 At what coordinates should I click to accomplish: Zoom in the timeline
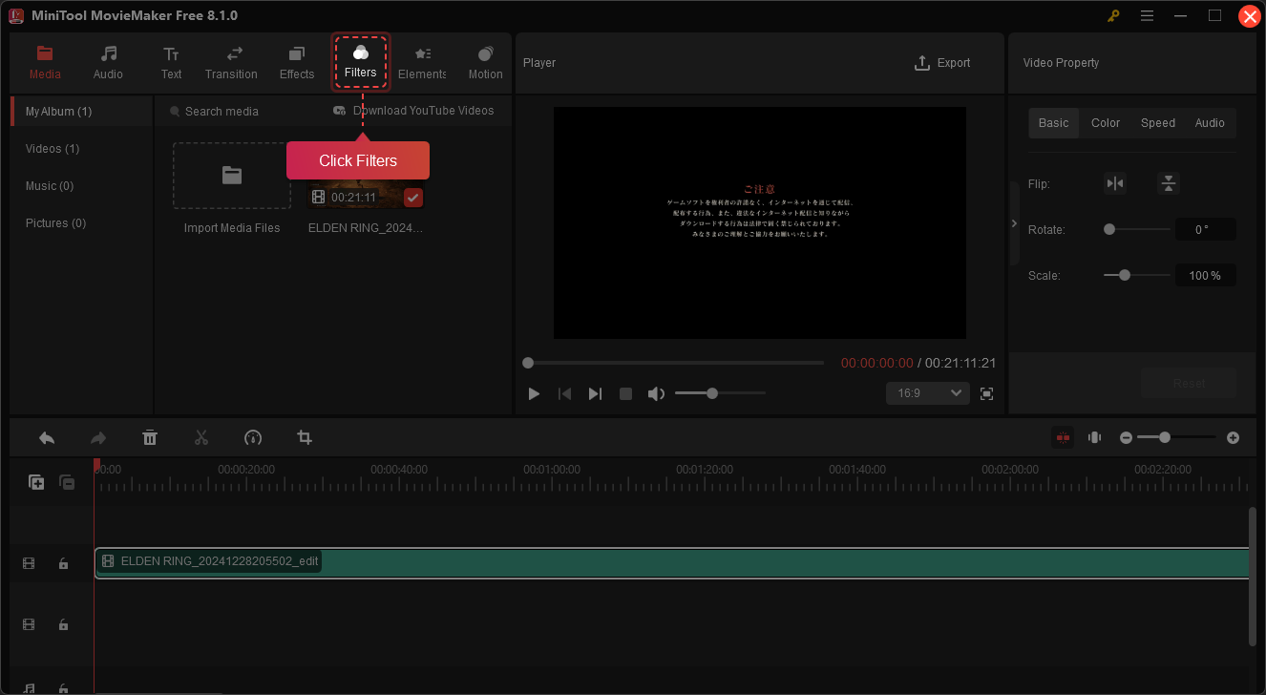(x=1233, y=437)
